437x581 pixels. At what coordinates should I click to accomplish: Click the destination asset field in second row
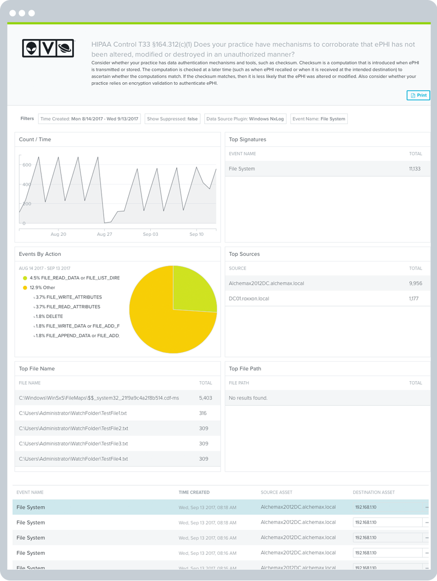387,522
